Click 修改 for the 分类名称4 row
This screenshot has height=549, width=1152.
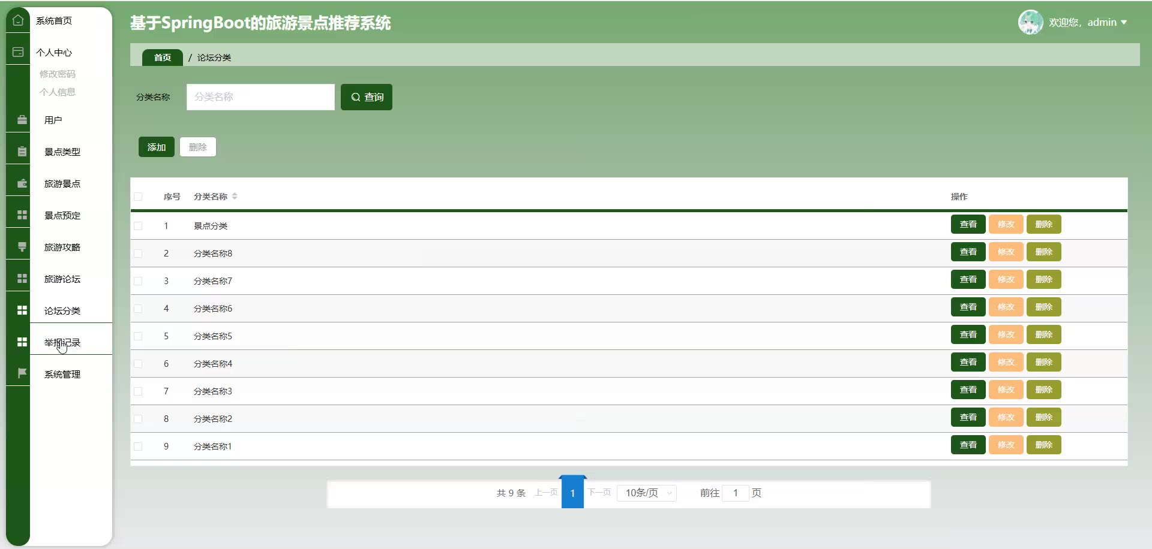1006,362
